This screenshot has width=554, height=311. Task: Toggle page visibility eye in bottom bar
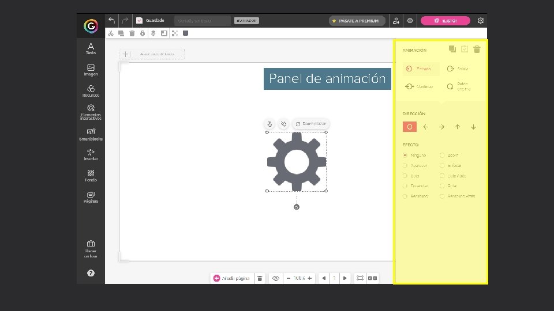276,278
